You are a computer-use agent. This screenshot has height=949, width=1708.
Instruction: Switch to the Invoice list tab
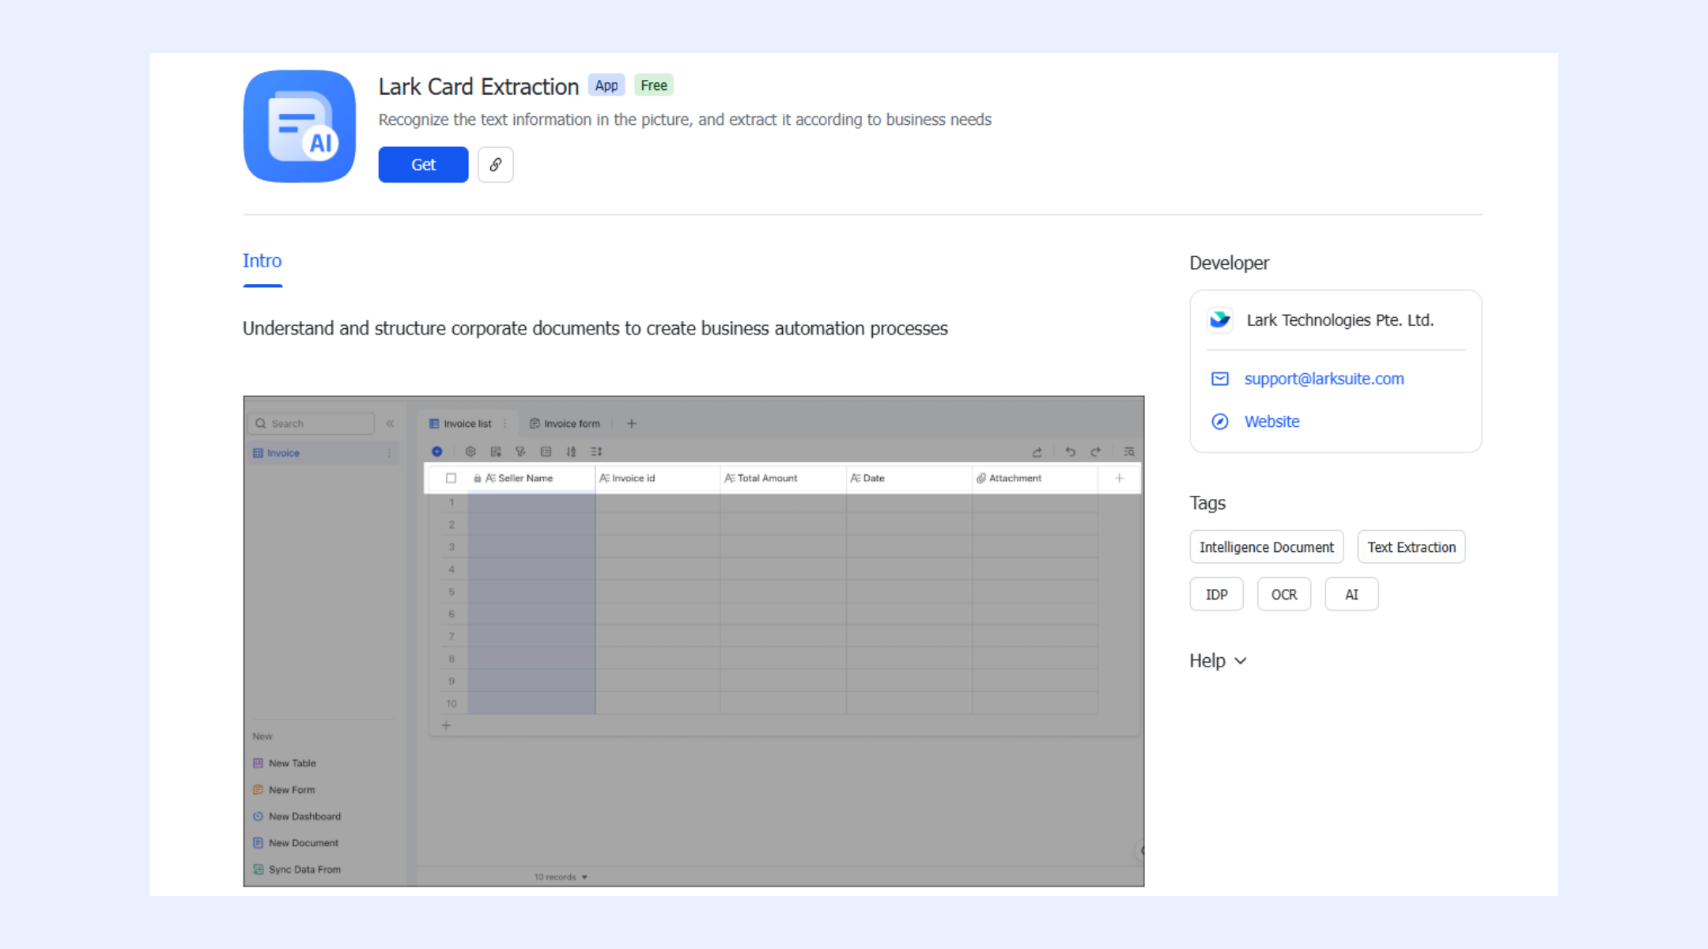(x=467, y=424)
